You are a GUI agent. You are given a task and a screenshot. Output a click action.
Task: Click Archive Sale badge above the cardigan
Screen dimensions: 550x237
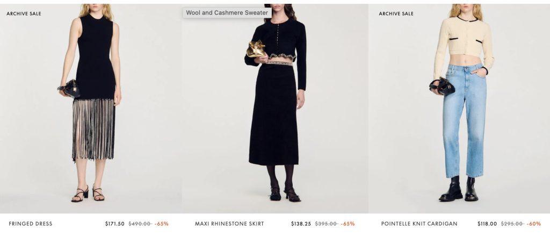396,13
